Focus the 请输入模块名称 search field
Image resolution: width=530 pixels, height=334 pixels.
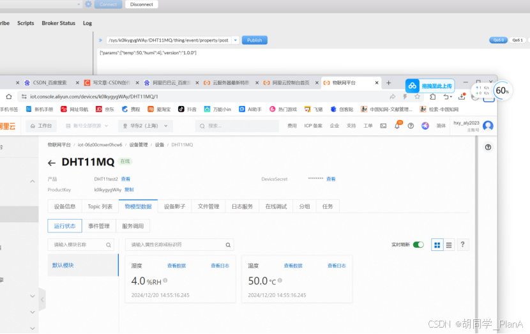click(81, 245)
